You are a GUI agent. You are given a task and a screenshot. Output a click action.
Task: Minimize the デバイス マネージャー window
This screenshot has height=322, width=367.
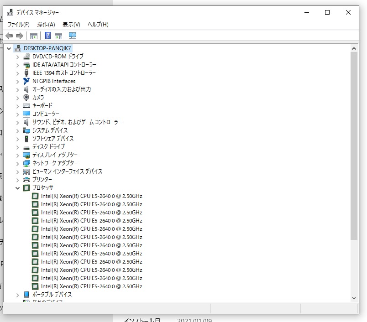coord(307,12)
